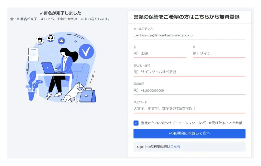The width and height of the screenshot is (261, 166).
Task: Click the man avatar circle icon
Action: point(40,41)
